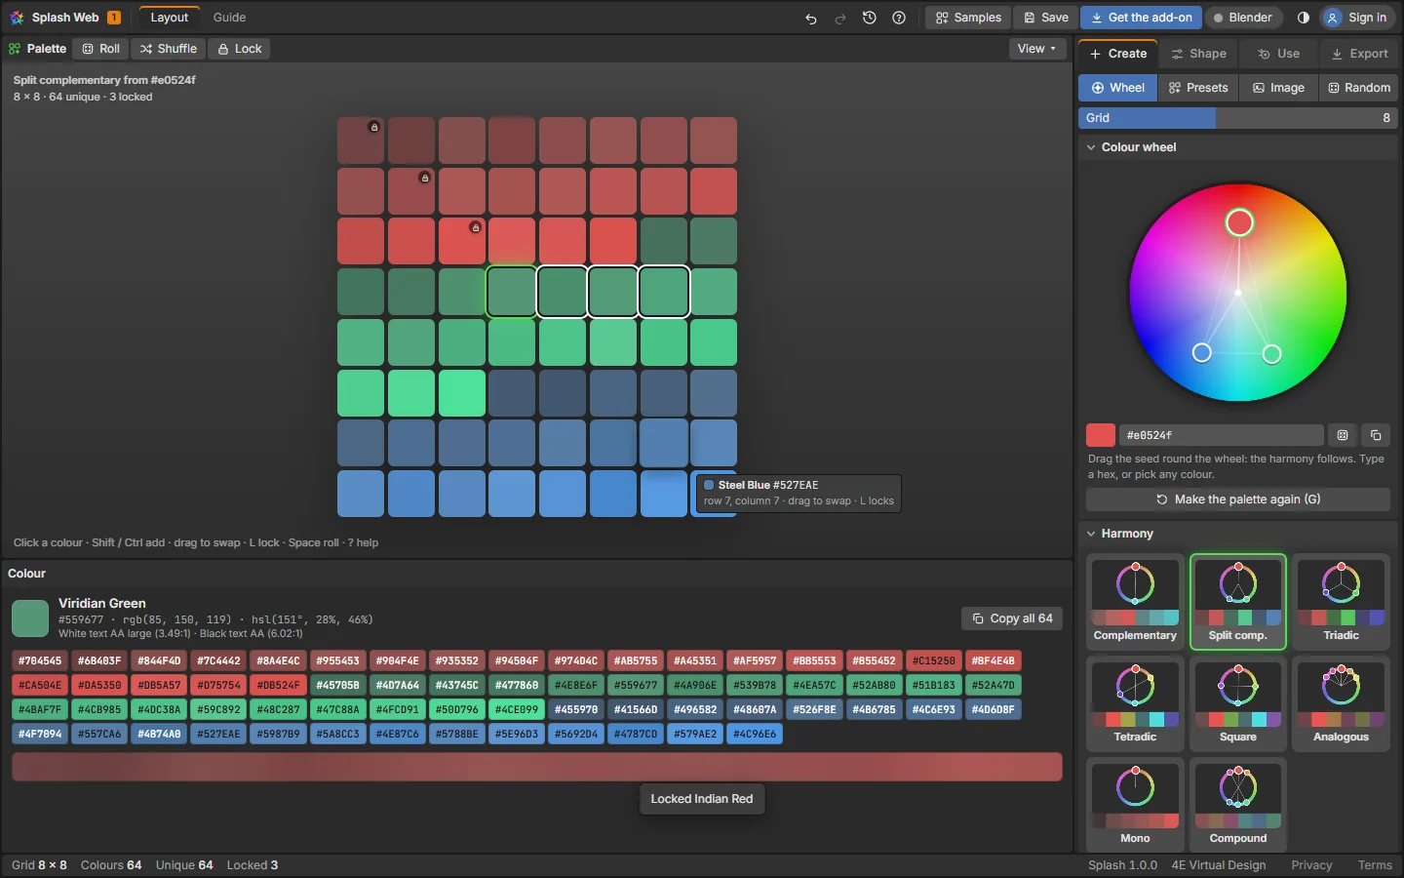Copy the seed hex with the copy icon
Image resolution: width=1404 pixels, height=878 pixels.
point(1376,435)
